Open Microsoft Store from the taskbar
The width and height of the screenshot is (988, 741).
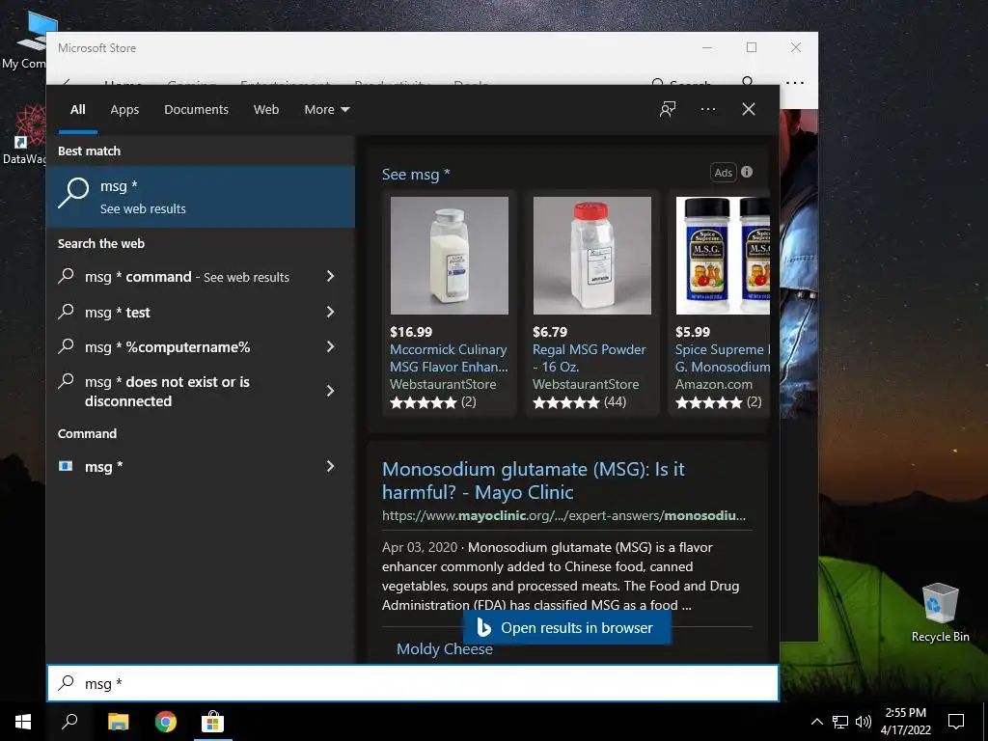(x=213, y=722)
